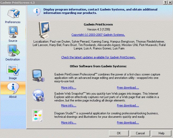Image resolution: width=173 pixels, height=138 pixels.
Task: Switch to the Destination tab label
Action: (x=13, y=59)
